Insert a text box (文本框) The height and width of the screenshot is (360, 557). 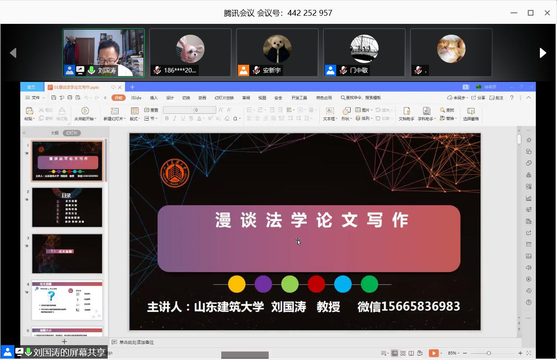pyautogui.click(x=330, y=111)
